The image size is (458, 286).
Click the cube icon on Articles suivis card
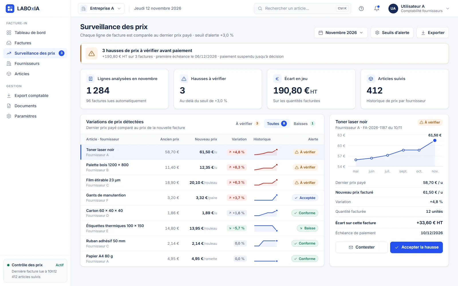click(x=371, y=79)
